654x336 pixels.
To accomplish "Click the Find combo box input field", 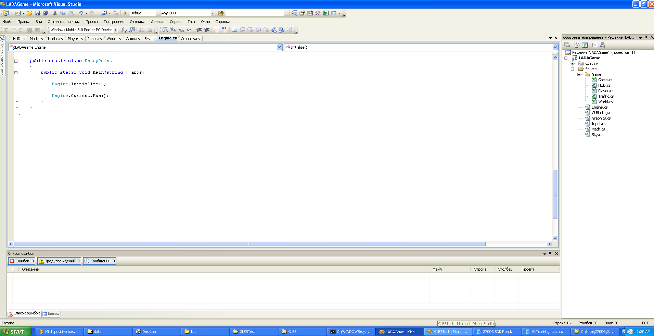I will (x=255, y=13).
